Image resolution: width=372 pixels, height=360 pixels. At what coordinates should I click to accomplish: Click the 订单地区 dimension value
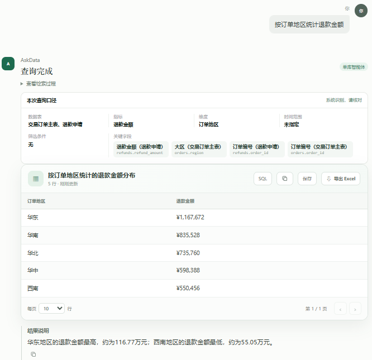tap(208, 124)
